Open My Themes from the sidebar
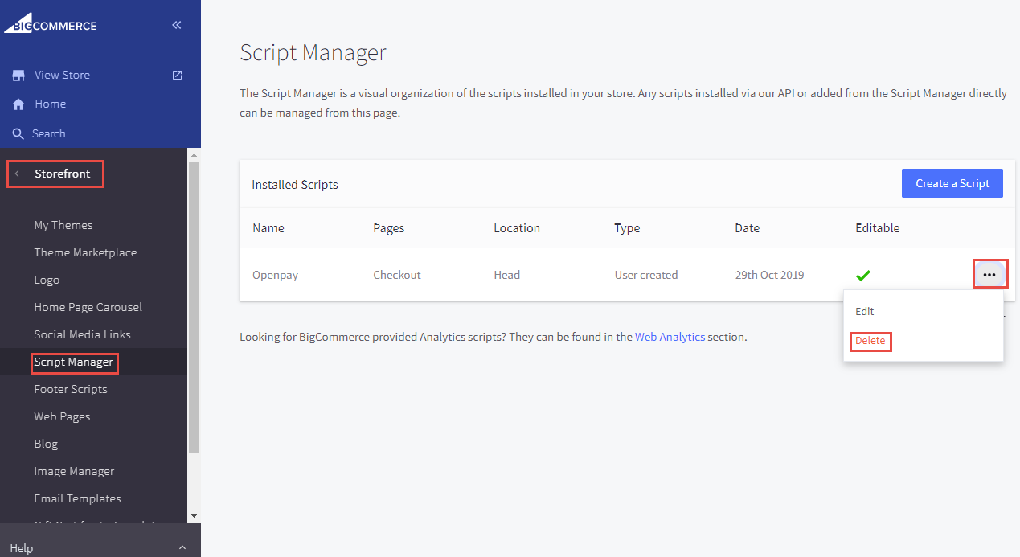The height and width of the screenshot is (557, 1020). [62, 224]
